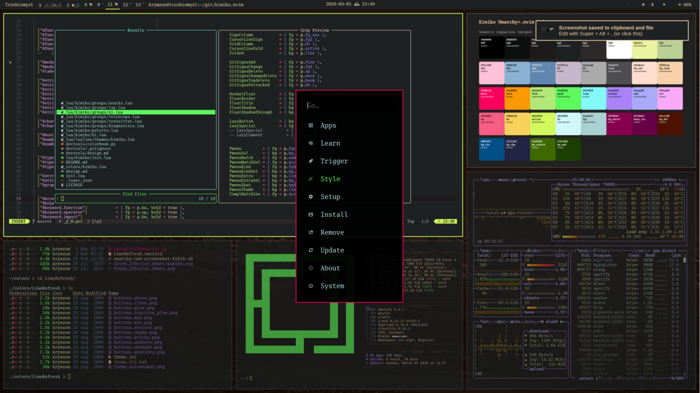The width and height of the screenshot is (700, 393).
Task: Click the clock in top bar
Action: pos(350,4)
